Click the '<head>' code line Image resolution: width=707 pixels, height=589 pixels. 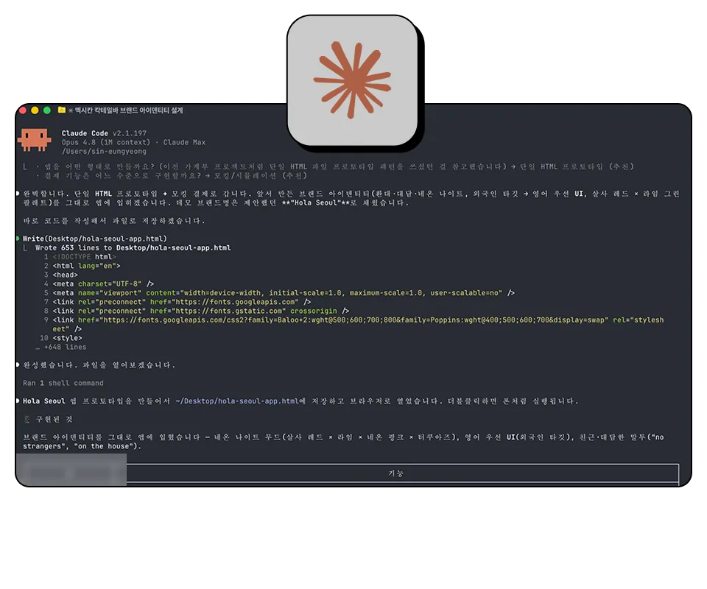point(66,275)
